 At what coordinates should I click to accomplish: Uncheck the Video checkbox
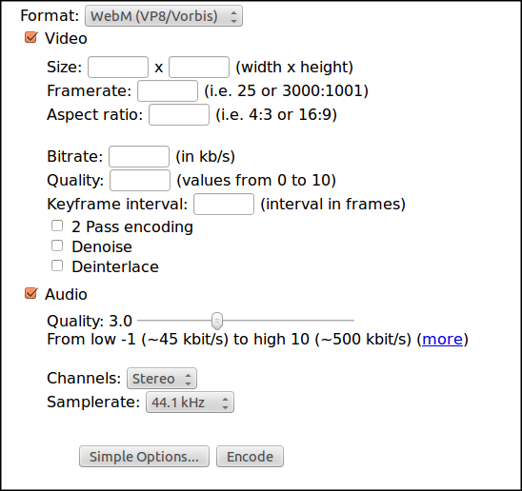point(31,37)
